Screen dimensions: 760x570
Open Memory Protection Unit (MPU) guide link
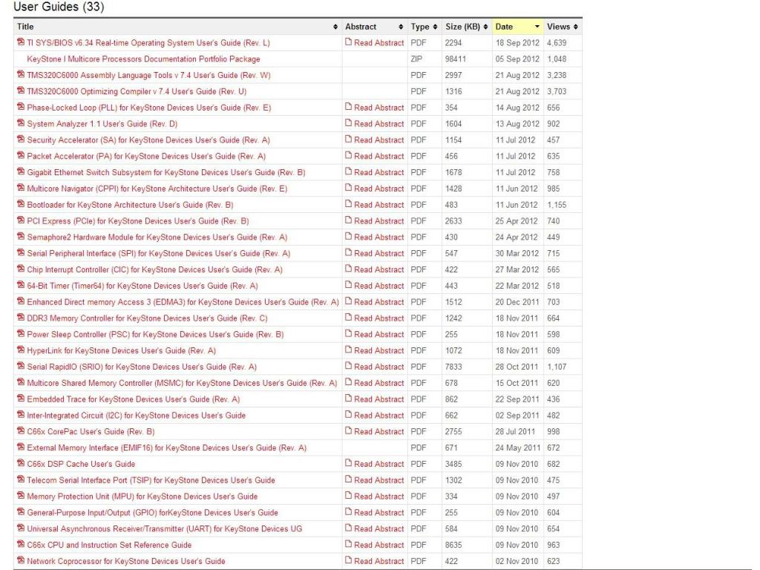coord(142,497)
